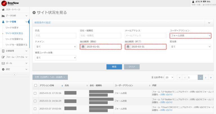Go to the next results page arrow
This screenshot has height=114, width=216.
coord(206,77)
